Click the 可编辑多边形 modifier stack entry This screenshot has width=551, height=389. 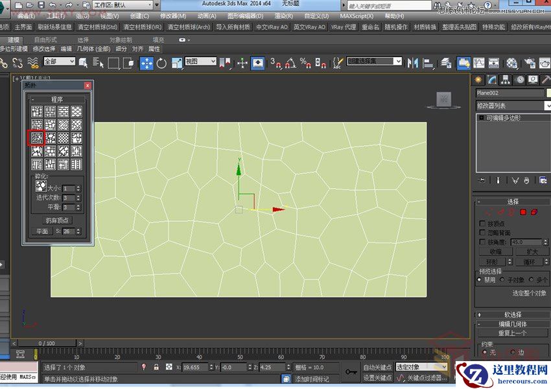click(504, 117)
